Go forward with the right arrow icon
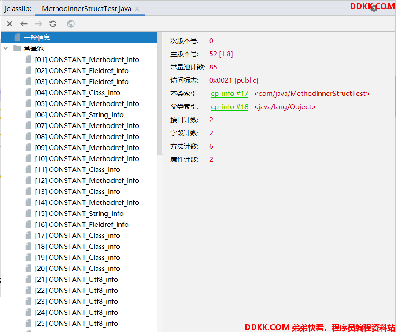The width and height of the screenshot is (396, 332). pos(38,24)
